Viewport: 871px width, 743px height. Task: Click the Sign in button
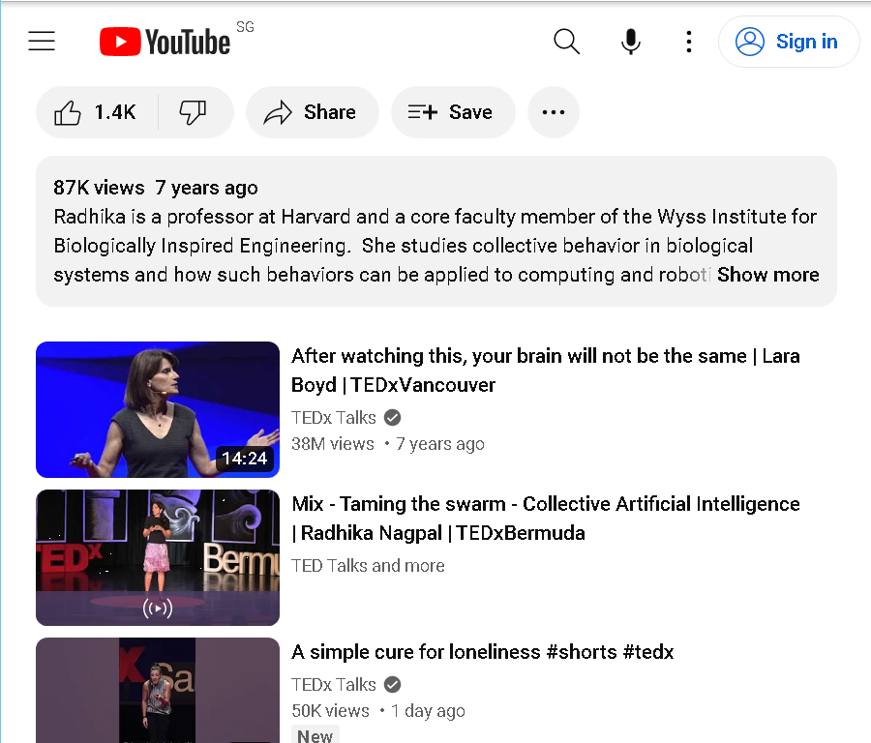788,42
